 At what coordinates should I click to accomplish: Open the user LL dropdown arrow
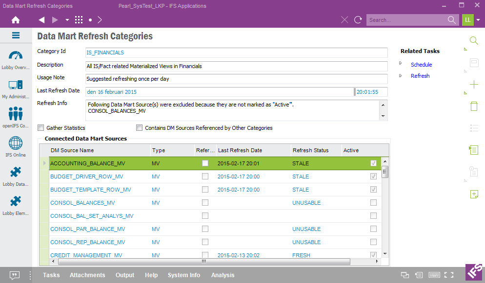click(x=478, y=20)
